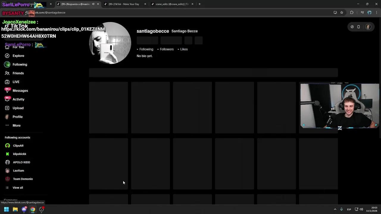Click the TikTok get coins icon

pos(352,27)
